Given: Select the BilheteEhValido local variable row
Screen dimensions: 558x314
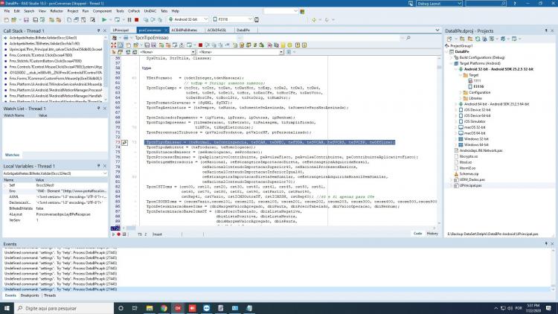Looking at the screenshot, I should click(x=55, y=208).
